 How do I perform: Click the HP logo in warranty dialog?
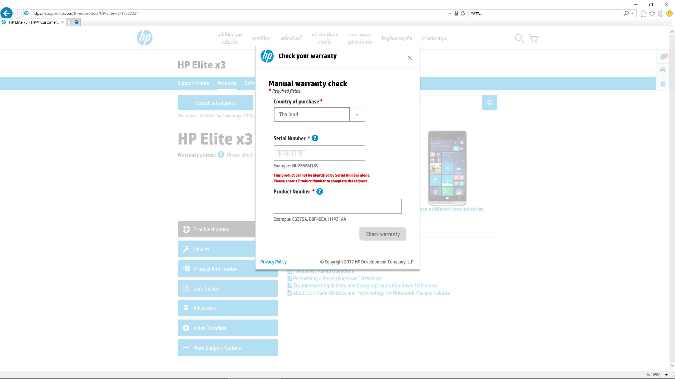tap(267, 56)
